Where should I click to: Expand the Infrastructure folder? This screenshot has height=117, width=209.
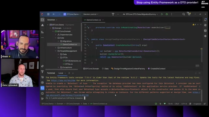(56, 48)
